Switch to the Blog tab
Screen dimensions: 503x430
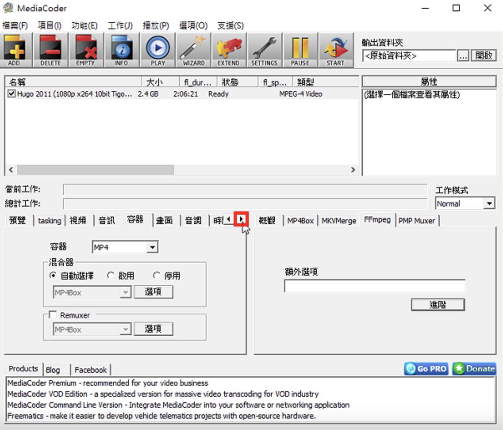(53, 370)
